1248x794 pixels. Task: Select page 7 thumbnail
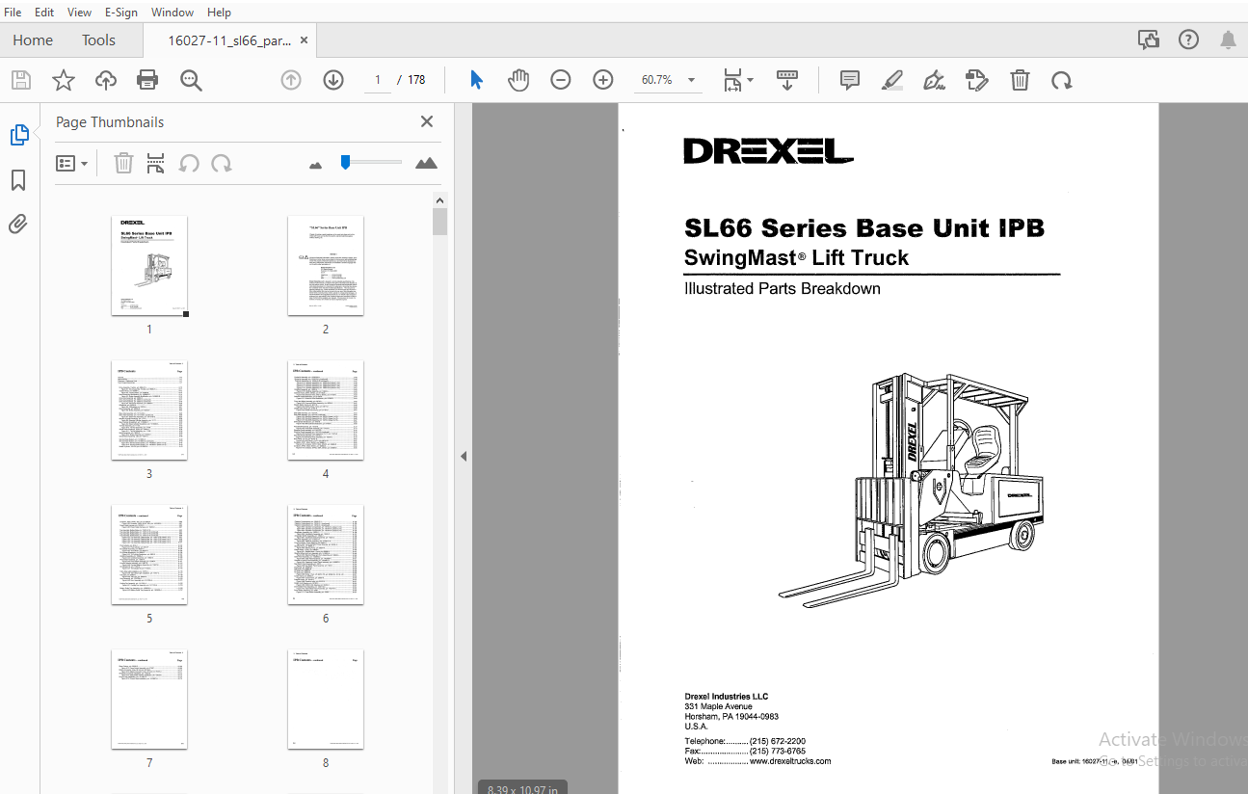tap(149, 700)
